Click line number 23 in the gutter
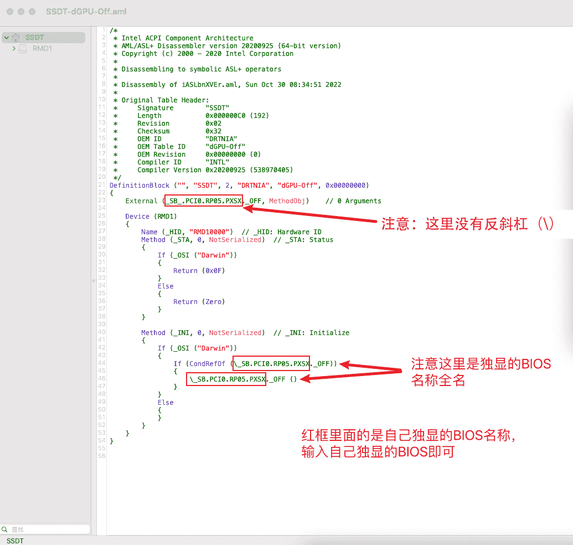The width and height of the screenshot is (573, 545). [x=102, y=200]
